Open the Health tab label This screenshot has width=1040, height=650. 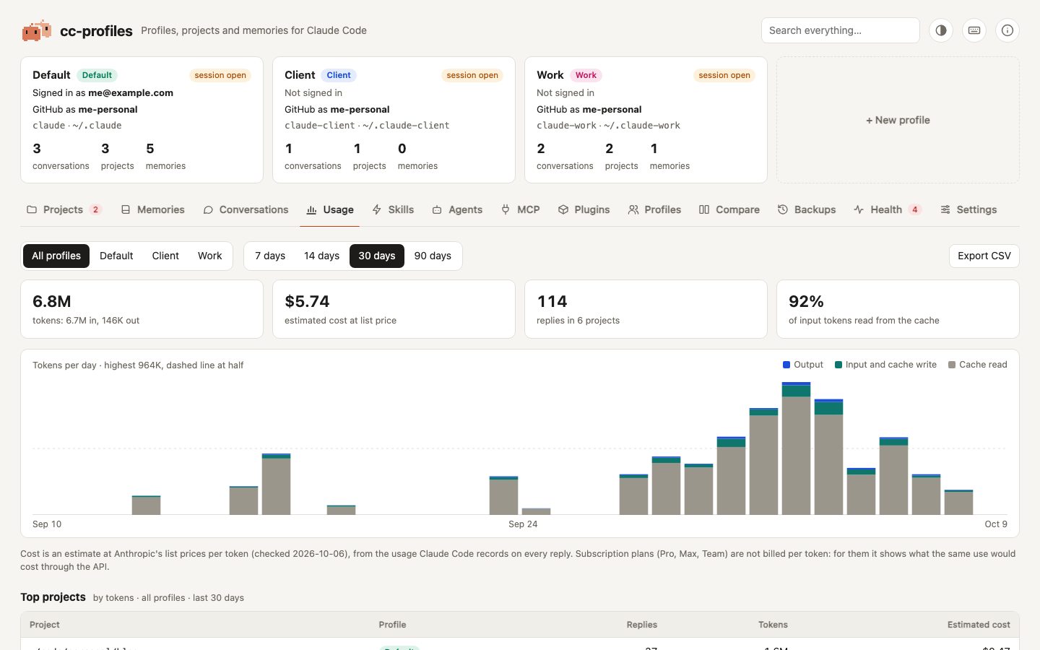886,209
